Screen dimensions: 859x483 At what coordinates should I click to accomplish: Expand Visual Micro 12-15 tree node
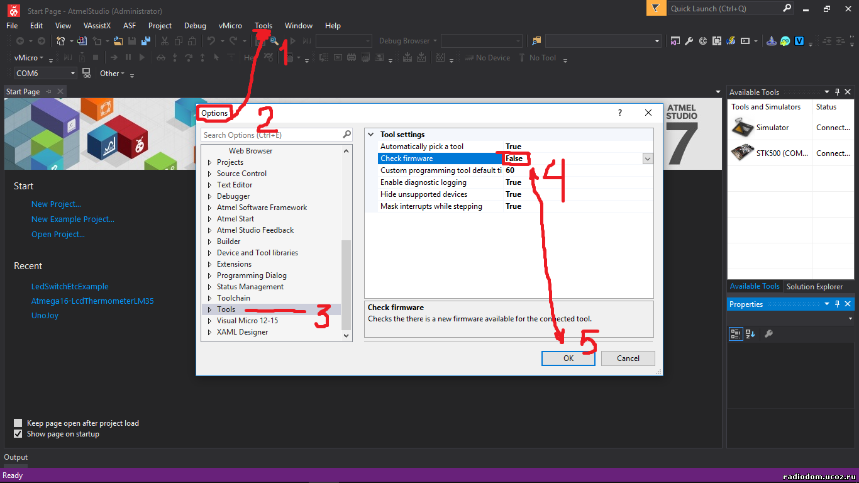pyautogui.click(x=210, y=321)
